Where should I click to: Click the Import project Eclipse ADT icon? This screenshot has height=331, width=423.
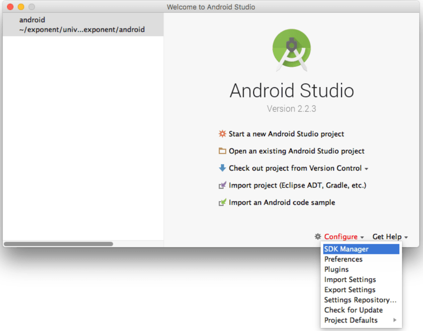(222, 185)
